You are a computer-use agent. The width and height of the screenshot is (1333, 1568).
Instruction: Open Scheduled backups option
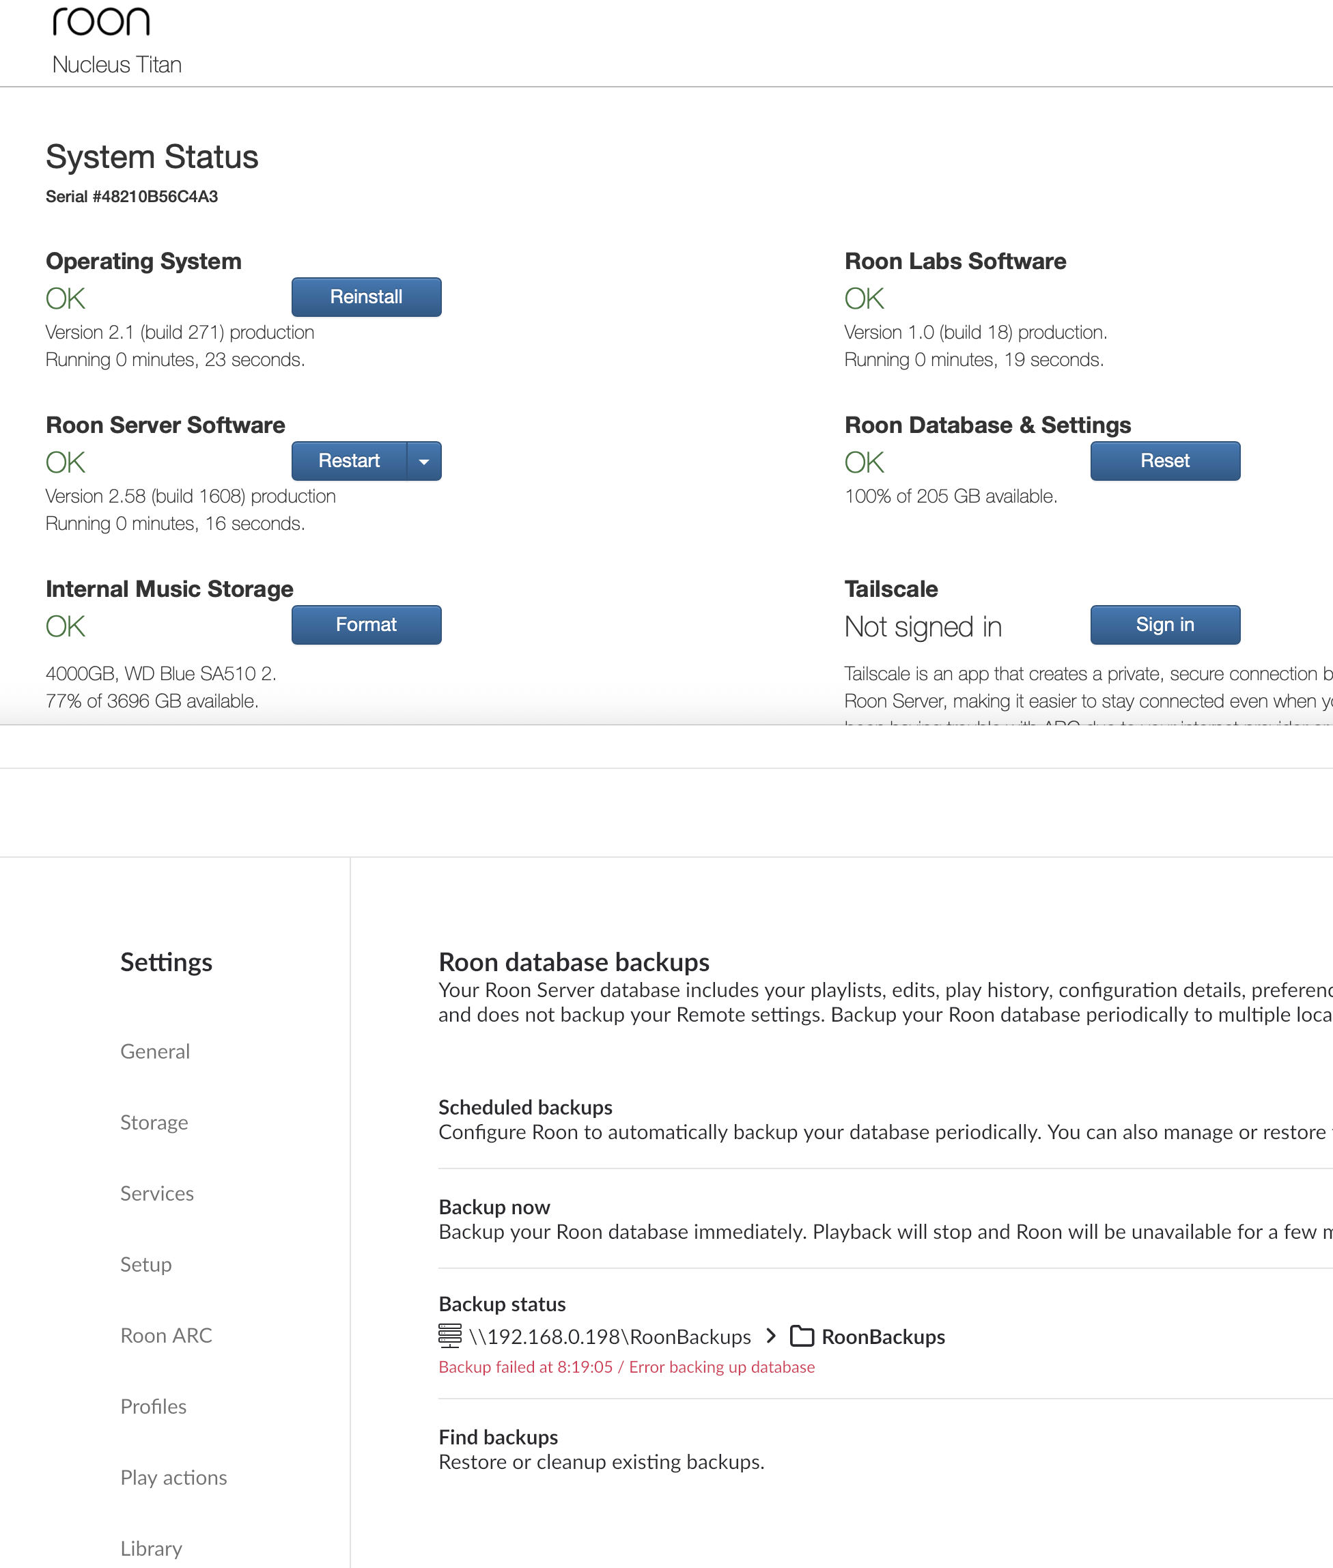[525, 1107]
